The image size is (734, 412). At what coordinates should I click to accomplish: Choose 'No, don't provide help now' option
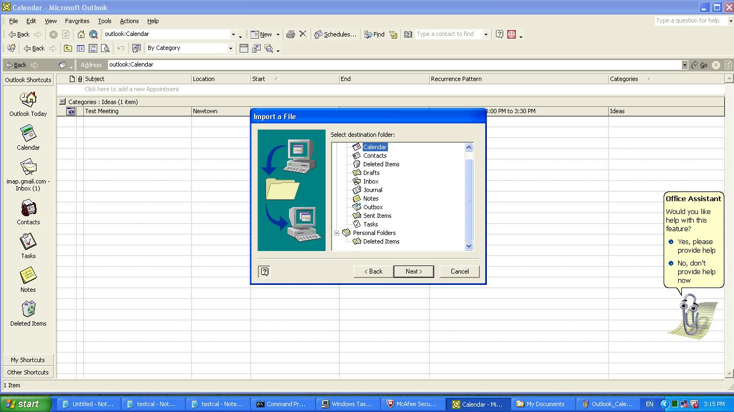pos(696,271)
